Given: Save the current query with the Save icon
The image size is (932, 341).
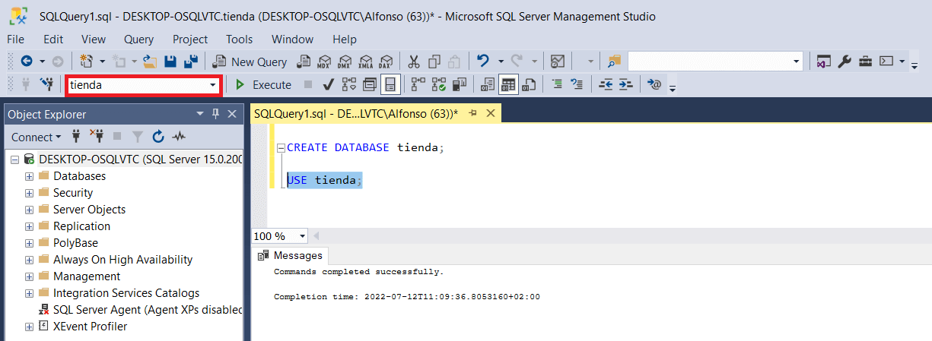Looking at the screenshot, I should [x=170, y=62].
